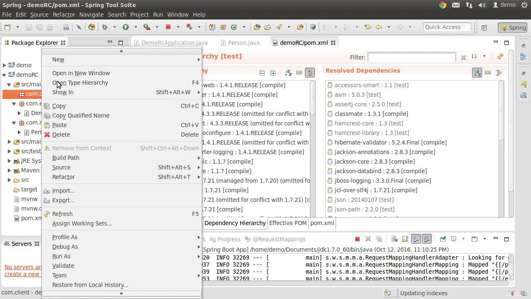
Task: Click inside the Filter text field
Action: tap(412, 57)
